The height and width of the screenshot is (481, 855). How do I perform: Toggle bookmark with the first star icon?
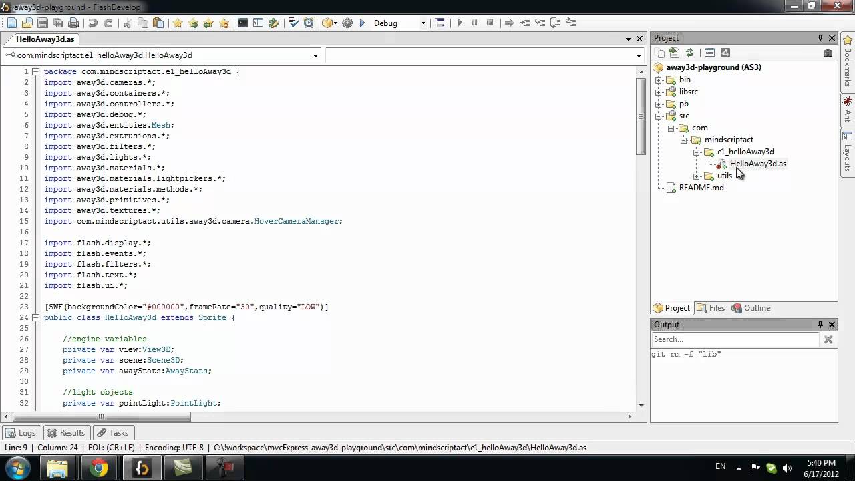tap(178, 23)
